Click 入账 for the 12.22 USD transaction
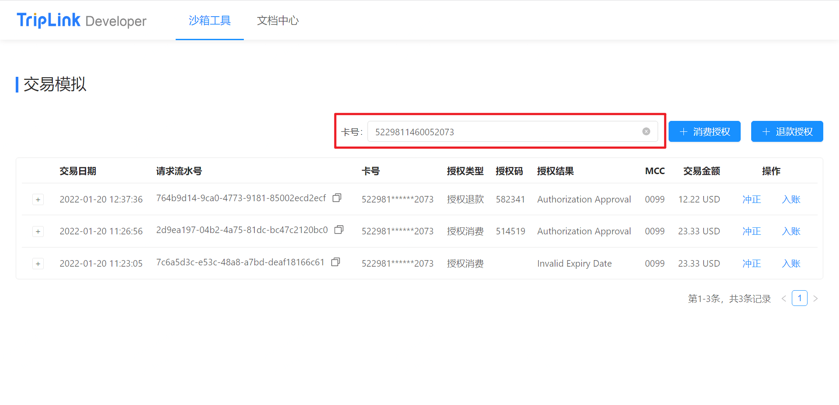 (x=791, y=199)
